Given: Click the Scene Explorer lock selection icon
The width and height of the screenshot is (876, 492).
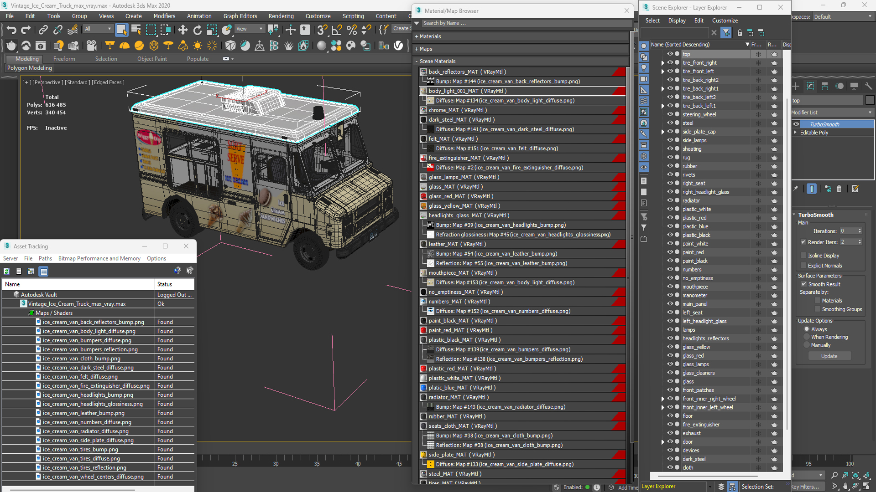Looking at the screenshot, I should click(x=740, y=33).
